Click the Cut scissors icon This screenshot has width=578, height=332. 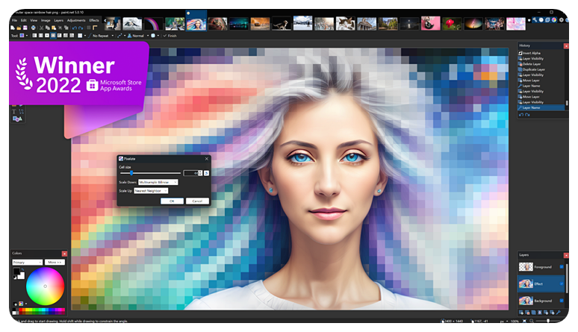click(42, 28)
